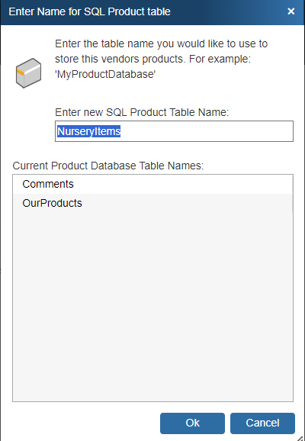Click the 'Enter new SQL Product Table Name' label

(142, 112)
